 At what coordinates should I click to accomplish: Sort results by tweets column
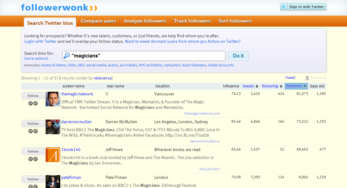pyautogui.click(x=250, y=86)
